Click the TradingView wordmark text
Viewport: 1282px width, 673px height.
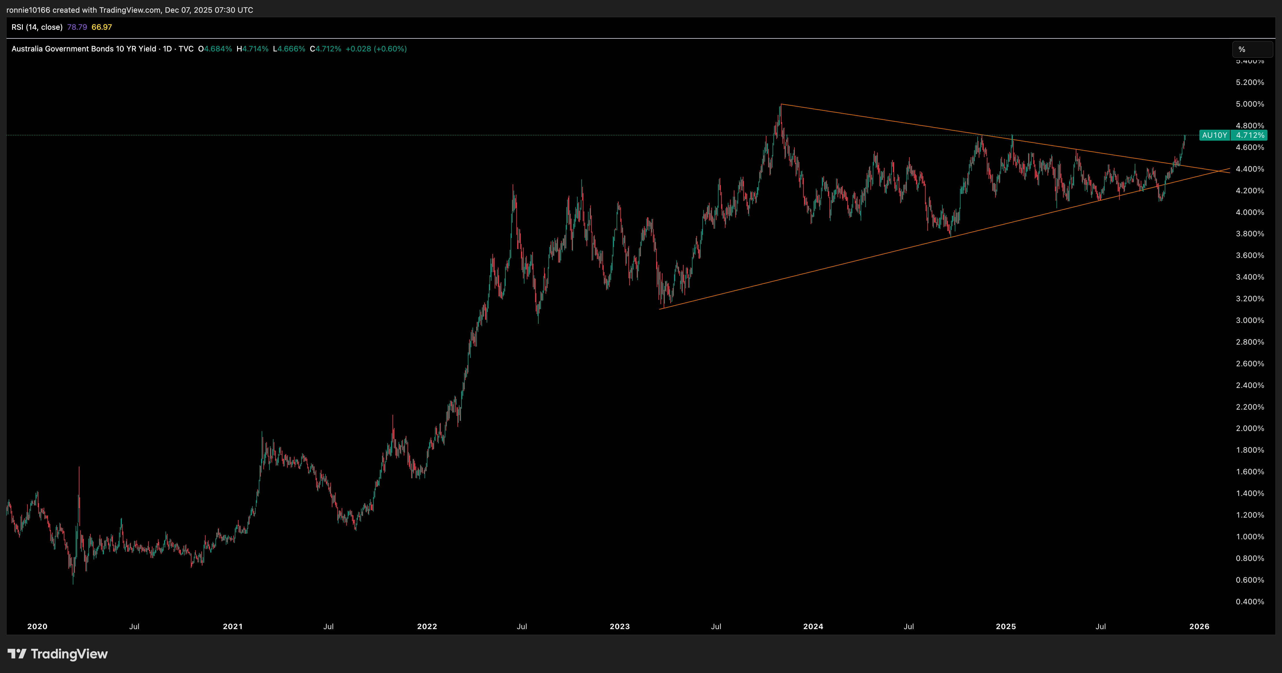click(x=69, y=654)
